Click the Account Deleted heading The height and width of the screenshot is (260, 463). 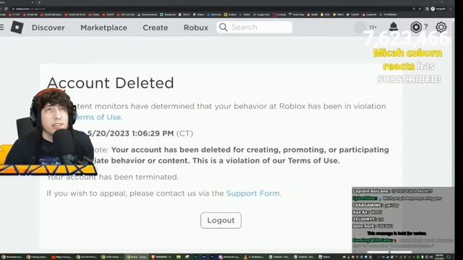tap(111, 83)
